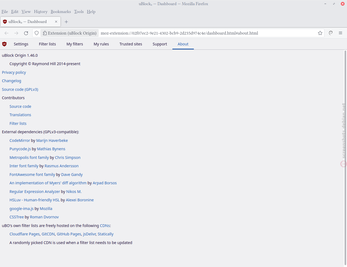Click the tracking protection shield icon
This screenshot has width=347, height=267.
[37, 33]
